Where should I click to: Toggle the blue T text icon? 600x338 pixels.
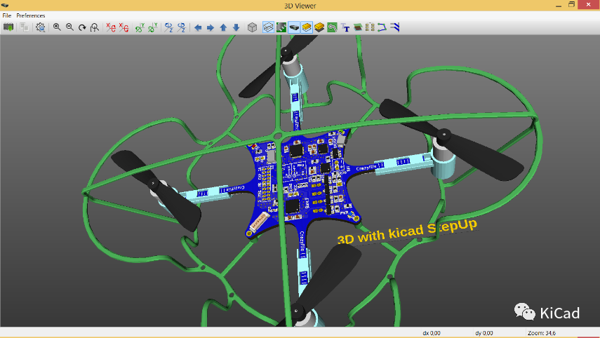pos(345,27)
